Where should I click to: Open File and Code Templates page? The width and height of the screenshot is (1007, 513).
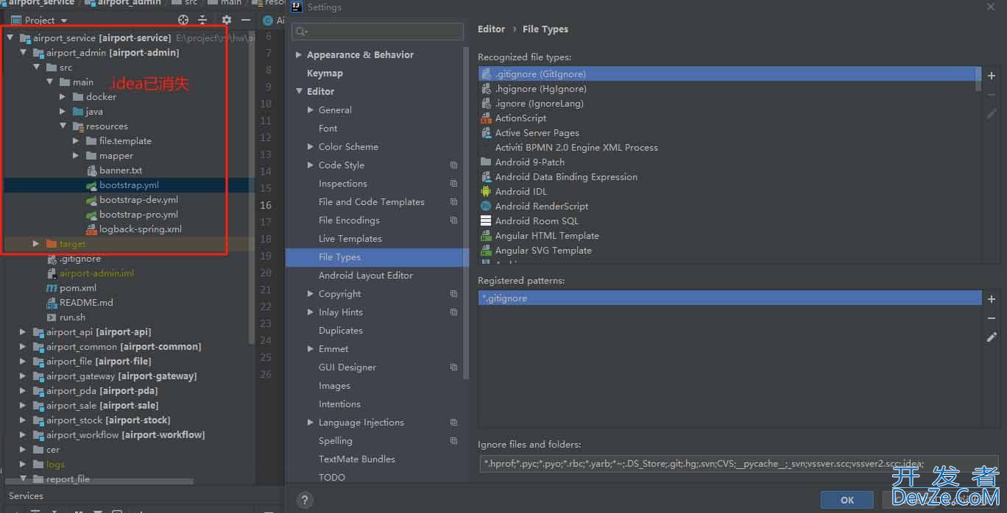[x=371, y=202]
